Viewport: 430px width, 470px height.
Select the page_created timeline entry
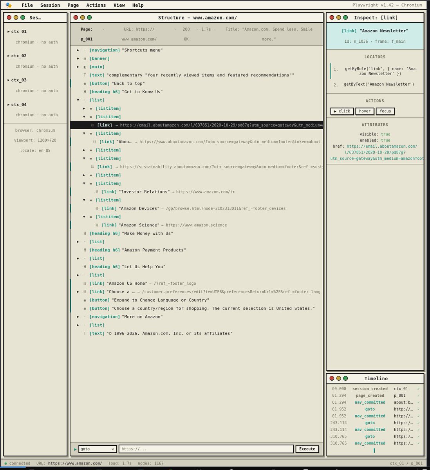tap(375, 396)
